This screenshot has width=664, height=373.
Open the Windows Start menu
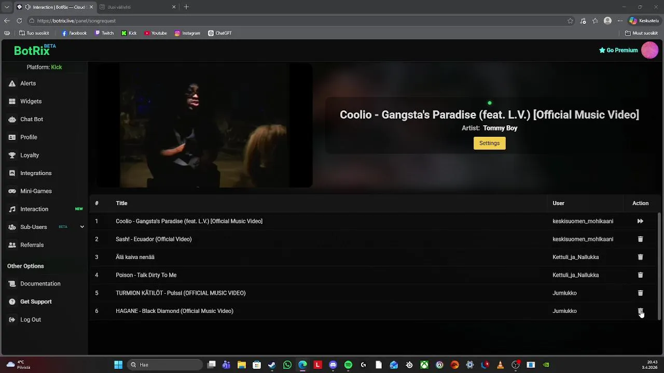pyautogui.click(x=118, y=365)
